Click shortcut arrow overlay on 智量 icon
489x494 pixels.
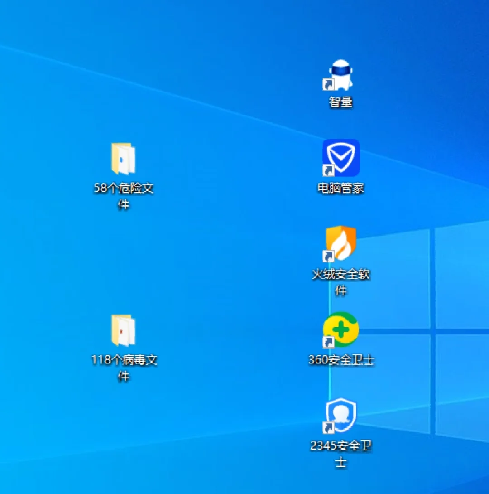328,84
